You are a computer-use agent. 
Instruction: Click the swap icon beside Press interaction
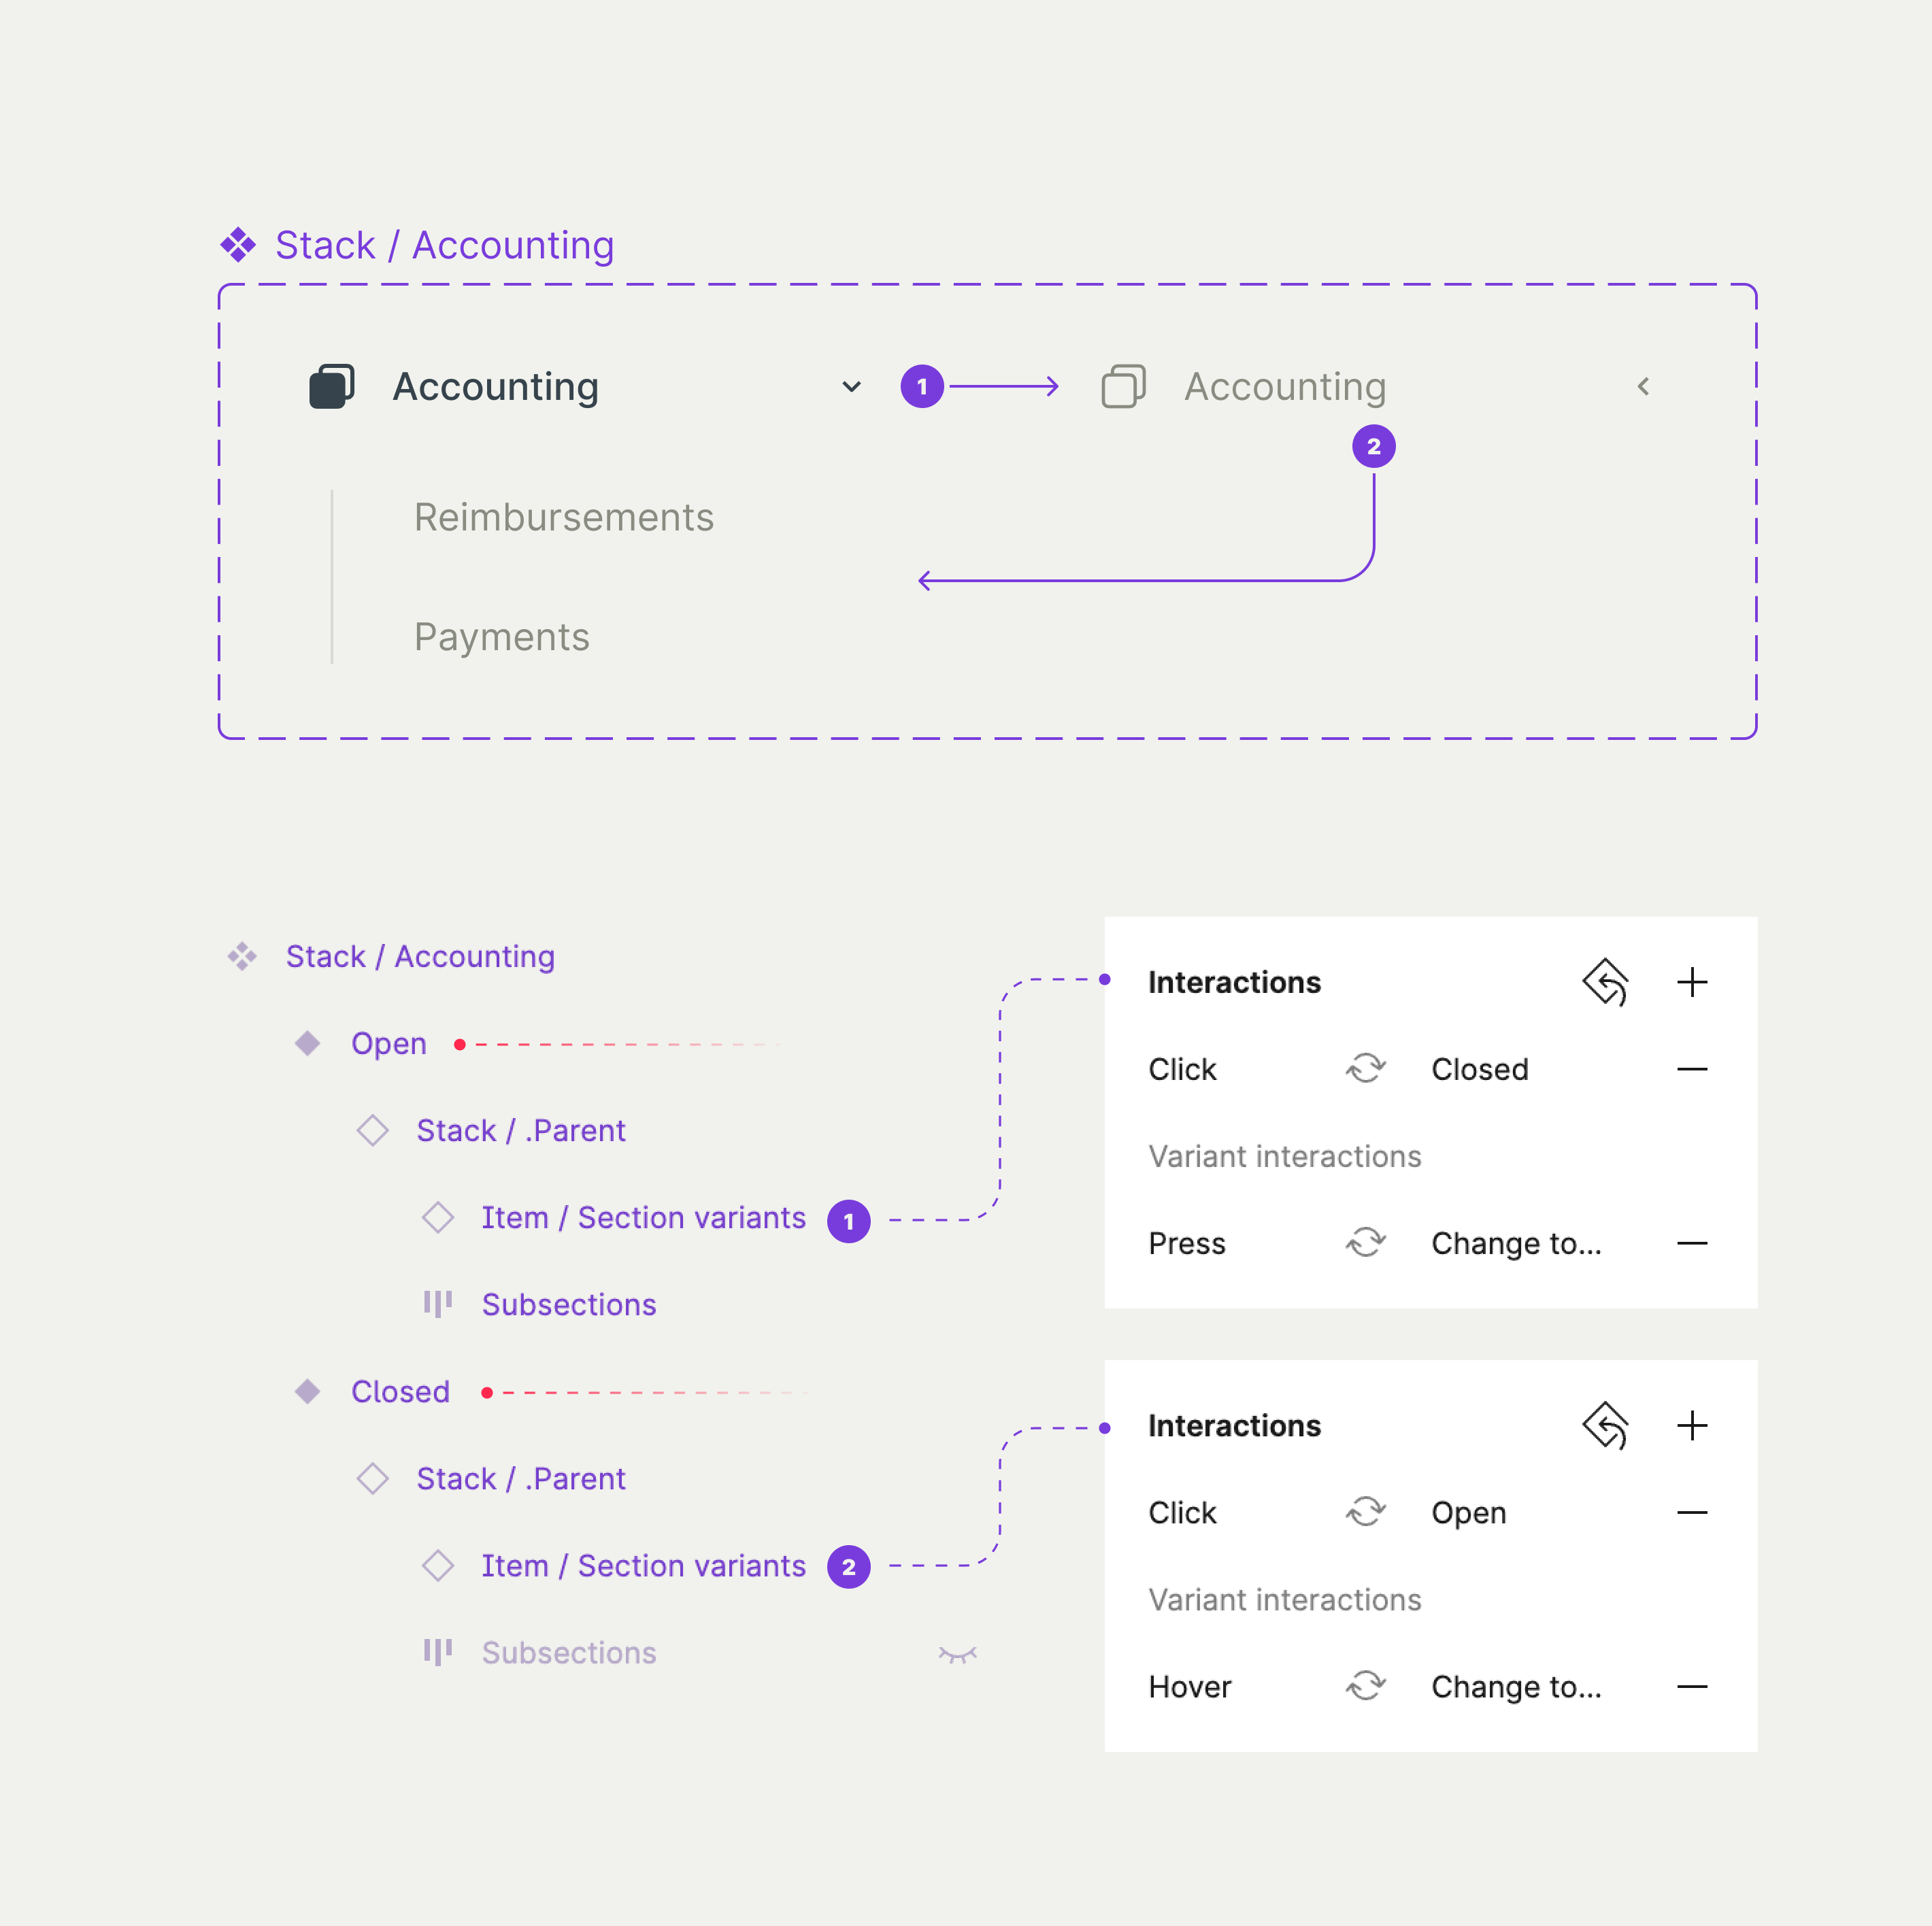click(1365, 1243)
